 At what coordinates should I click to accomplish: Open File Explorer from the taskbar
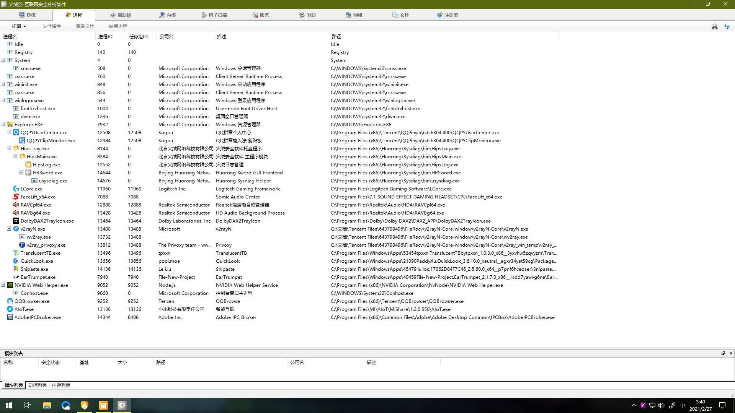click(47, 405)
